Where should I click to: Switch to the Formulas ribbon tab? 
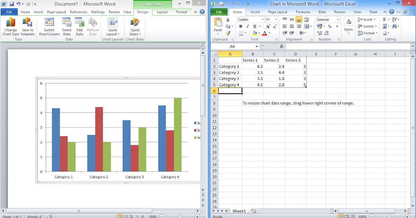click(303, 11)
